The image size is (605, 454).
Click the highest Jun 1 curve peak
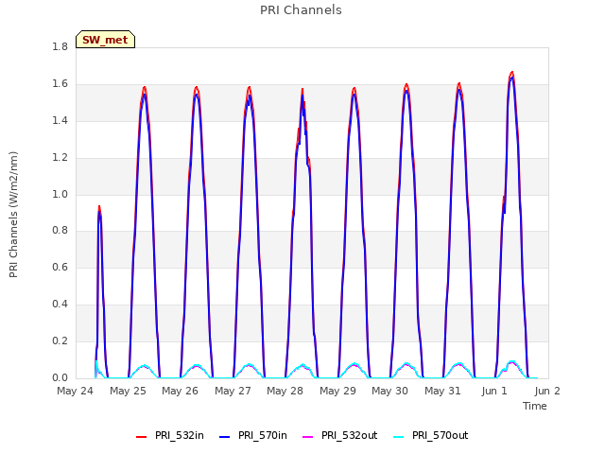(512, 74)
